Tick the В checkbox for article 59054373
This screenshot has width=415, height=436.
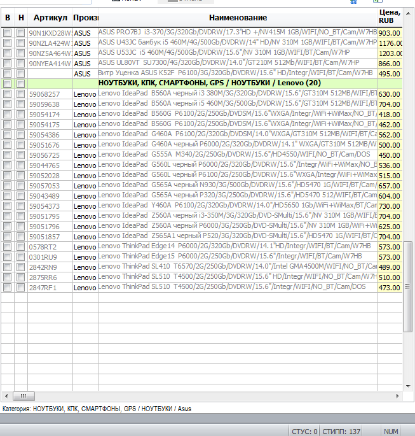point(8,206)
